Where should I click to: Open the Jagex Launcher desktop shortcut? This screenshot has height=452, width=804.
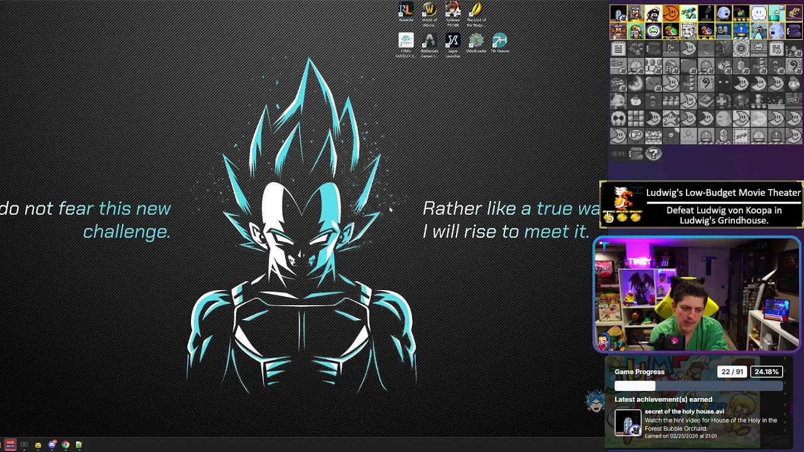(x=453, y=46)
